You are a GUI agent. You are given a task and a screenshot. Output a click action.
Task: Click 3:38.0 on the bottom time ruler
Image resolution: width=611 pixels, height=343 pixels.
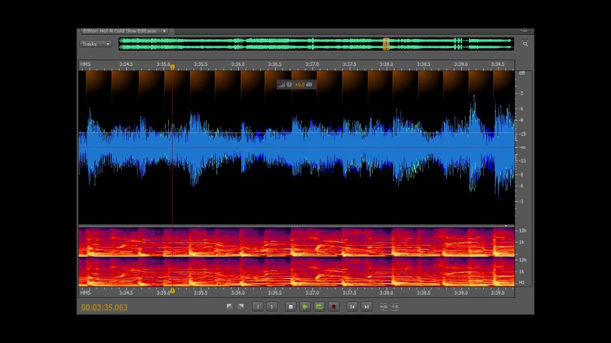click(x=386, y=293)
